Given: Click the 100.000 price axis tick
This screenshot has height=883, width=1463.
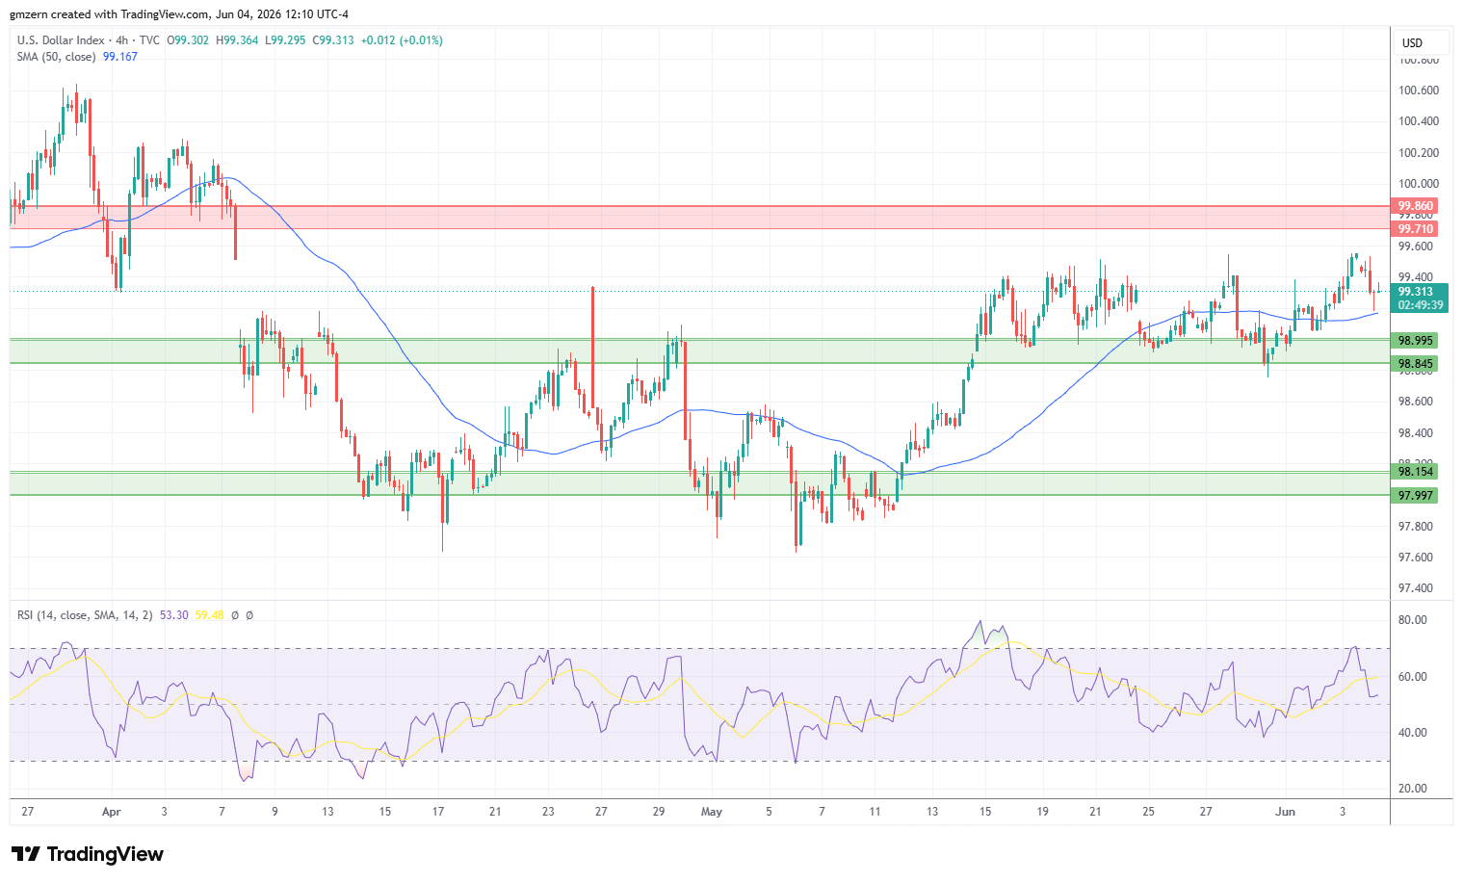Looking at the screenshot, I should coord(1418,184).
